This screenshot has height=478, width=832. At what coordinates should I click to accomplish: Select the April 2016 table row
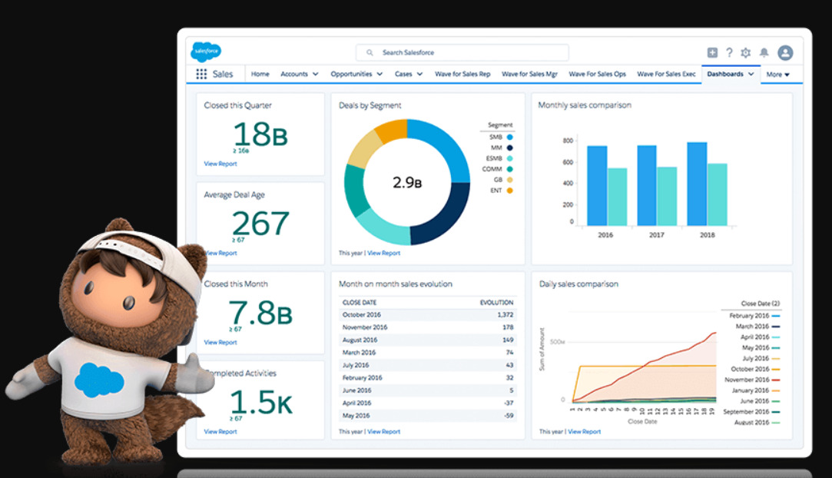click(x=428, y=403)
